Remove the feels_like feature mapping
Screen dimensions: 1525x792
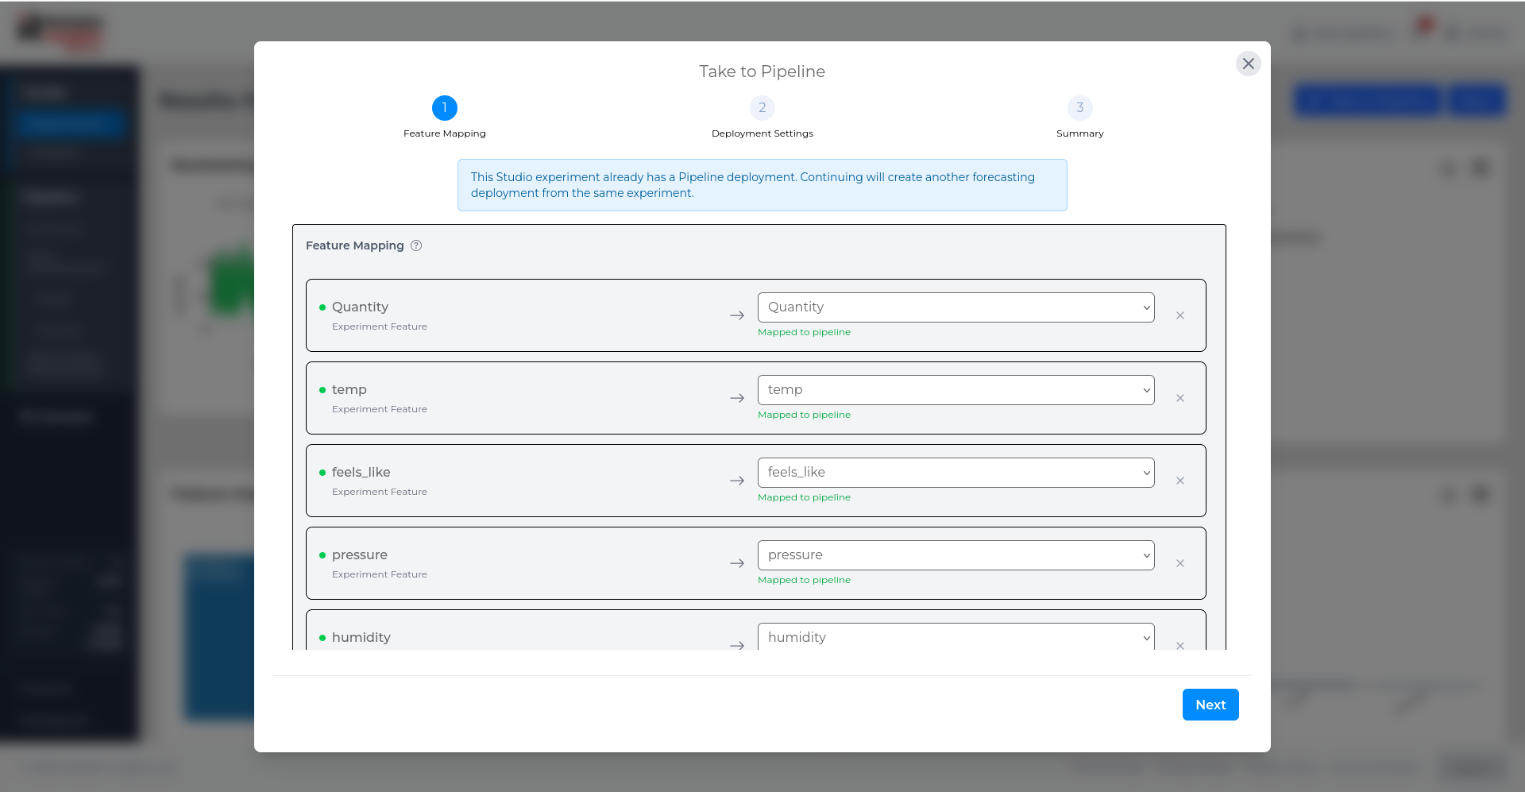coord(1180,481)
